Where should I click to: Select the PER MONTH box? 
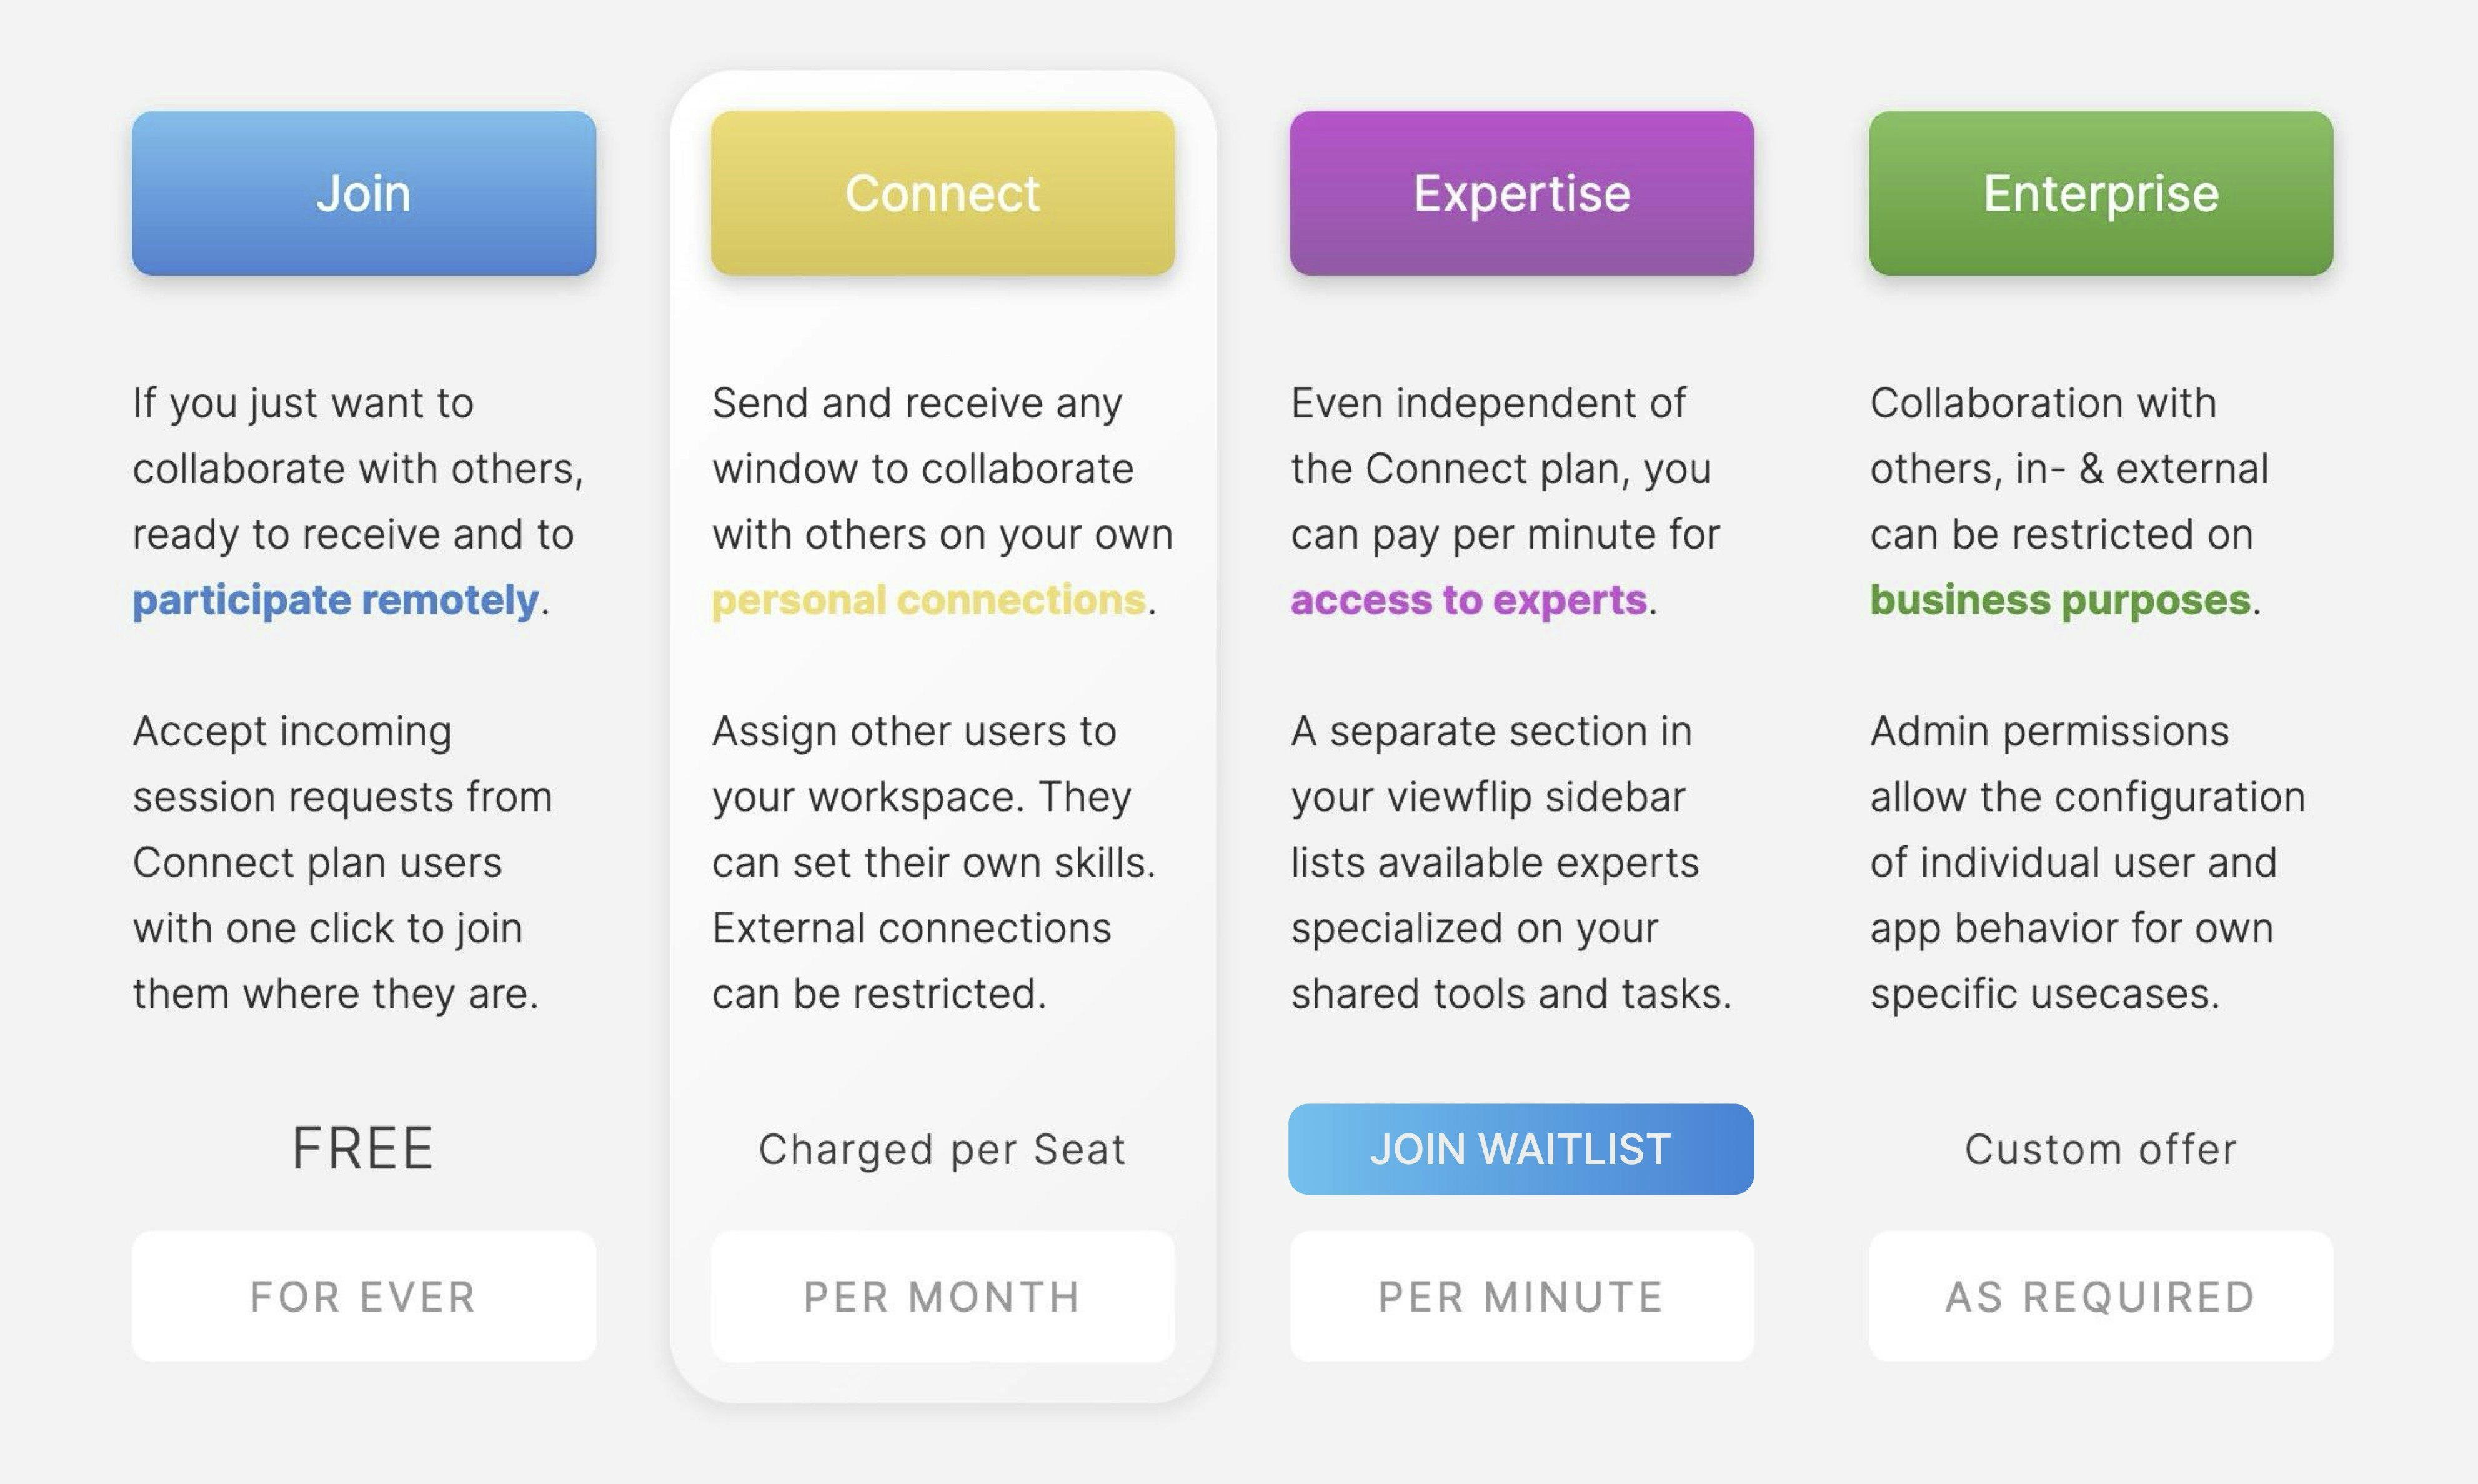tap(943, 1296)
